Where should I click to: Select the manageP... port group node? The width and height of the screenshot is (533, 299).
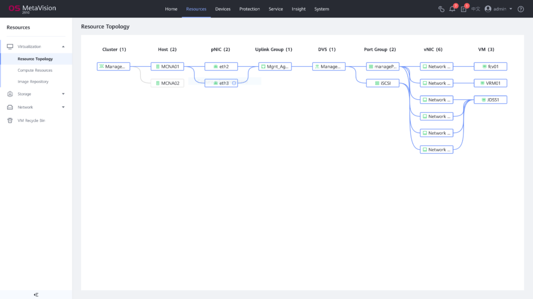[383, 66]
